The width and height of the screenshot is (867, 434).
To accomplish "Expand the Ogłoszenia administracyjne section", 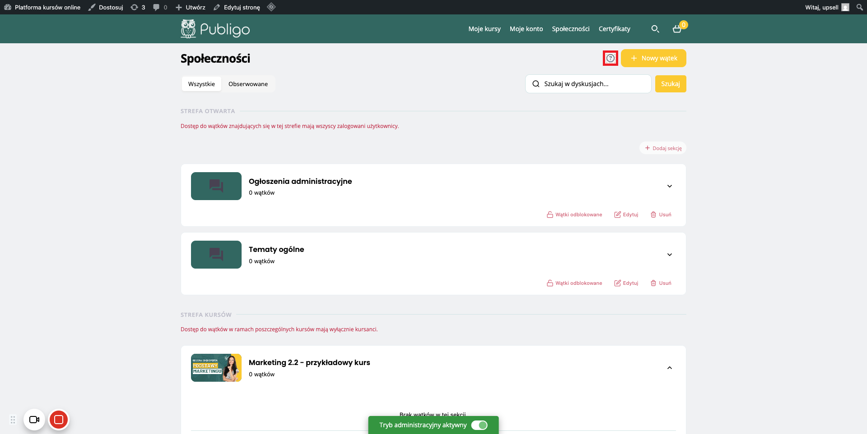I will [x=669, y=186].
